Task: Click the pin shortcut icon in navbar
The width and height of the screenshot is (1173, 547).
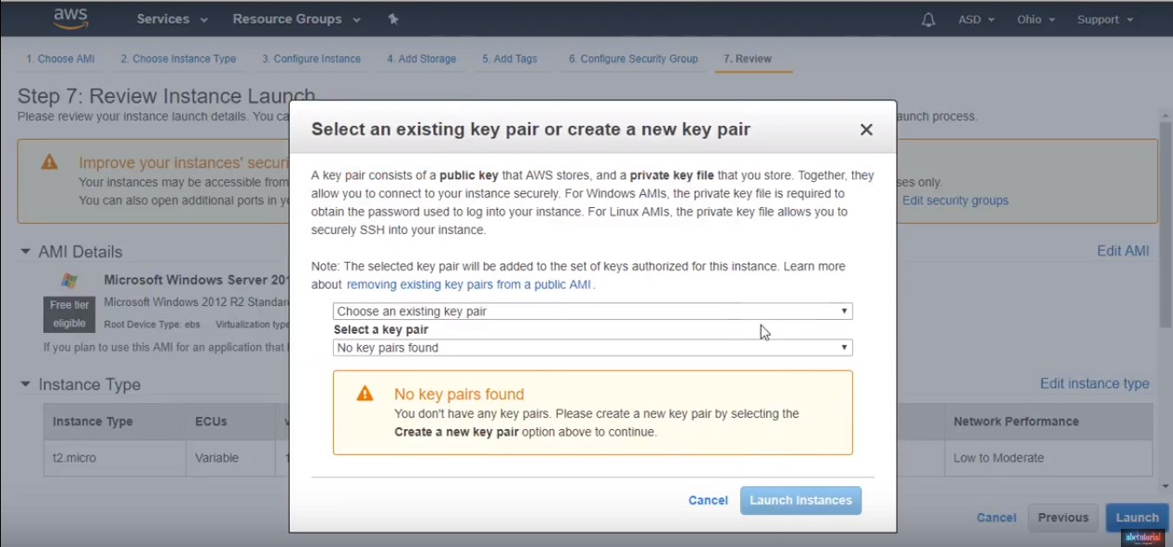Action: [393, 19]
